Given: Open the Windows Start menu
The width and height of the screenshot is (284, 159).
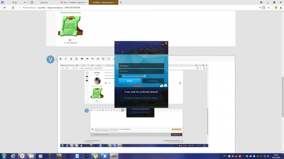Looking at the screenshot, I should [x=4, y=156].
